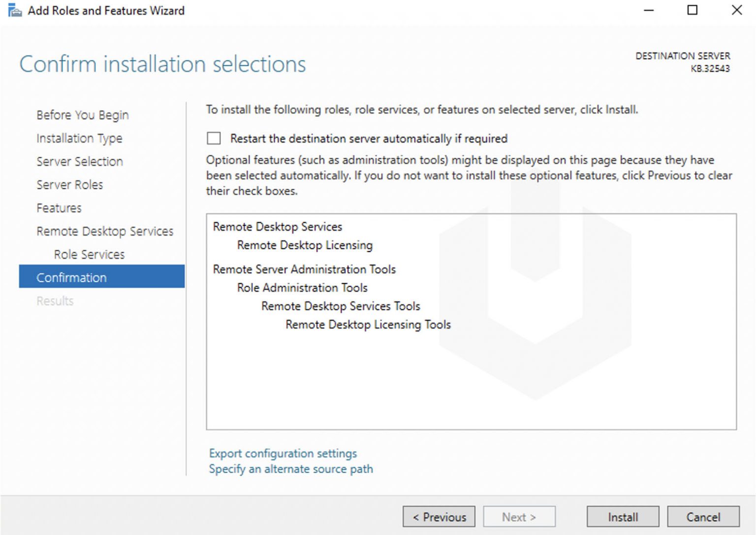Navigate to the Server Roles step
This screenshot has height=535, width=756.
coord(69,185)
